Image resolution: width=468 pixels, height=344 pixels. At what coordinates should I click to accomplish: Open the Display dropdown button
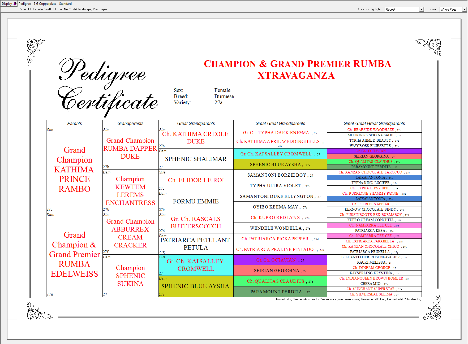click(9, 4)
